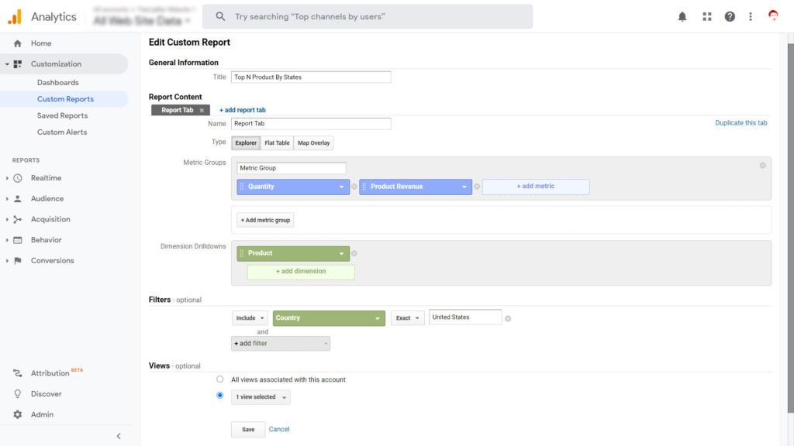
Task: Click the Attribution path icon
Action: click(x=18, y=373)
